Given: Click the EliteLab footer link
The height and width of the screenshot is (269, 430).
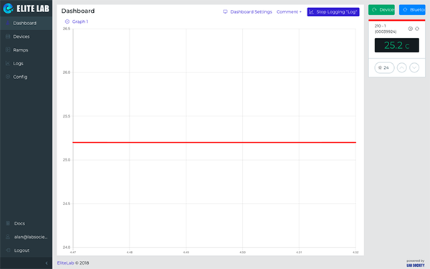Looking at the screenshot, I should coord(65,263).
